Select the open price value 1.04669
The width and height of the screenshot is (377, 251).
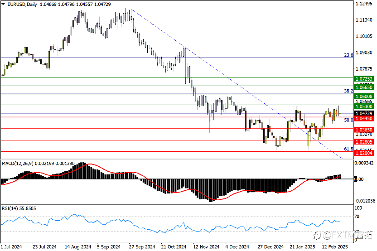[48, 4]
